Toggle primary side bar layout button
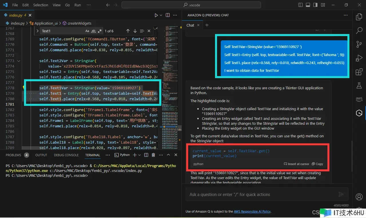 pos(301,5)
